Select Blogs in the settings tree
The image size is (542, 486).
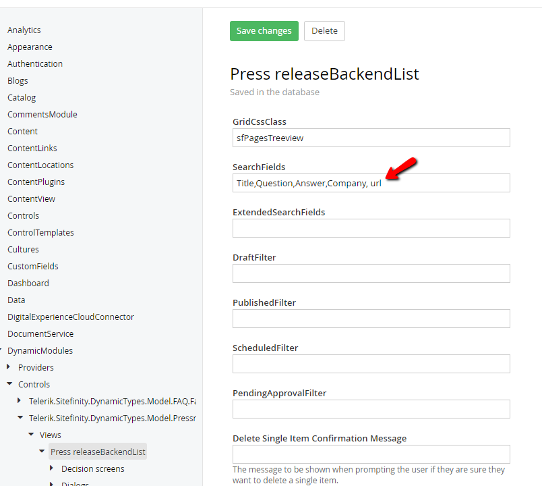point(18,80)
